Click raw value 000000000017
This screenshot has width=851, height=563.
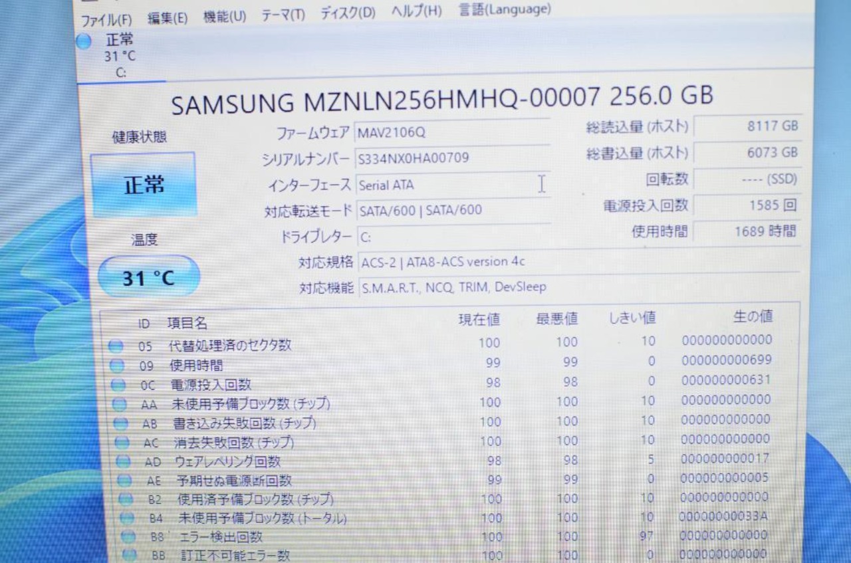pyautogui.click(x=725, y=458)
